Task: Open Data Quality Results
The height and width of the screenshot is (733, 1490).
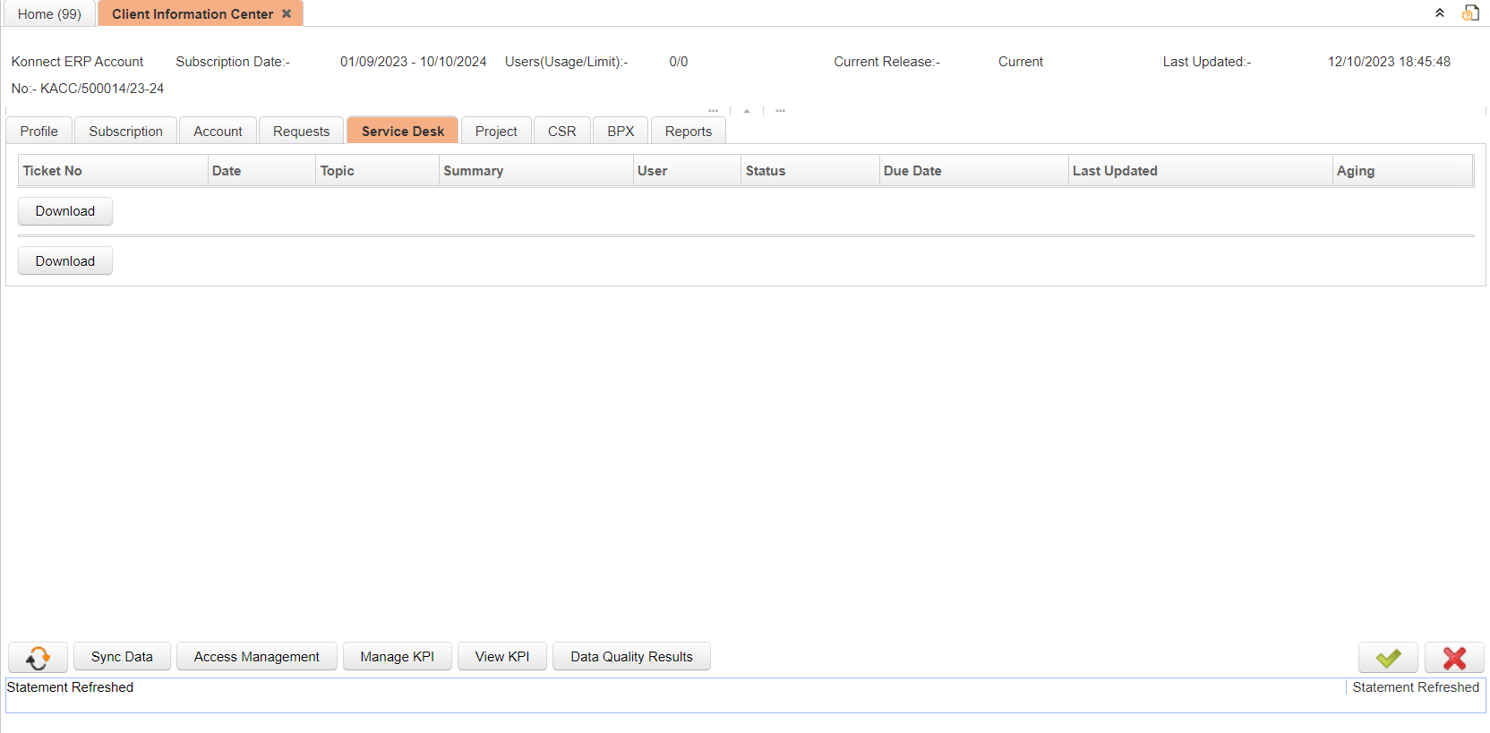Action: 631,657
